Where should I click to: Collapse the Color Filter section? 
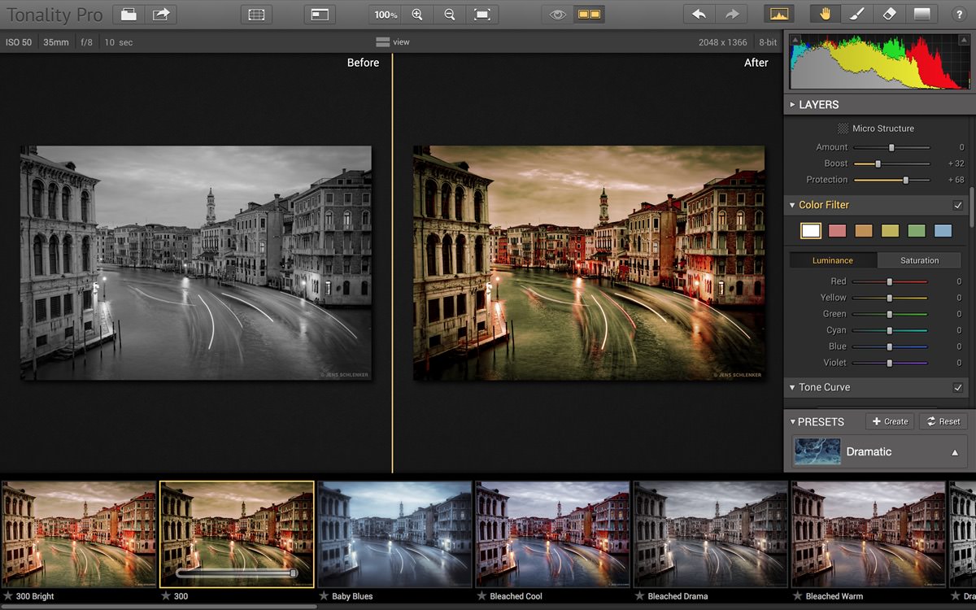pyautogui.click(x=793, y=205)
